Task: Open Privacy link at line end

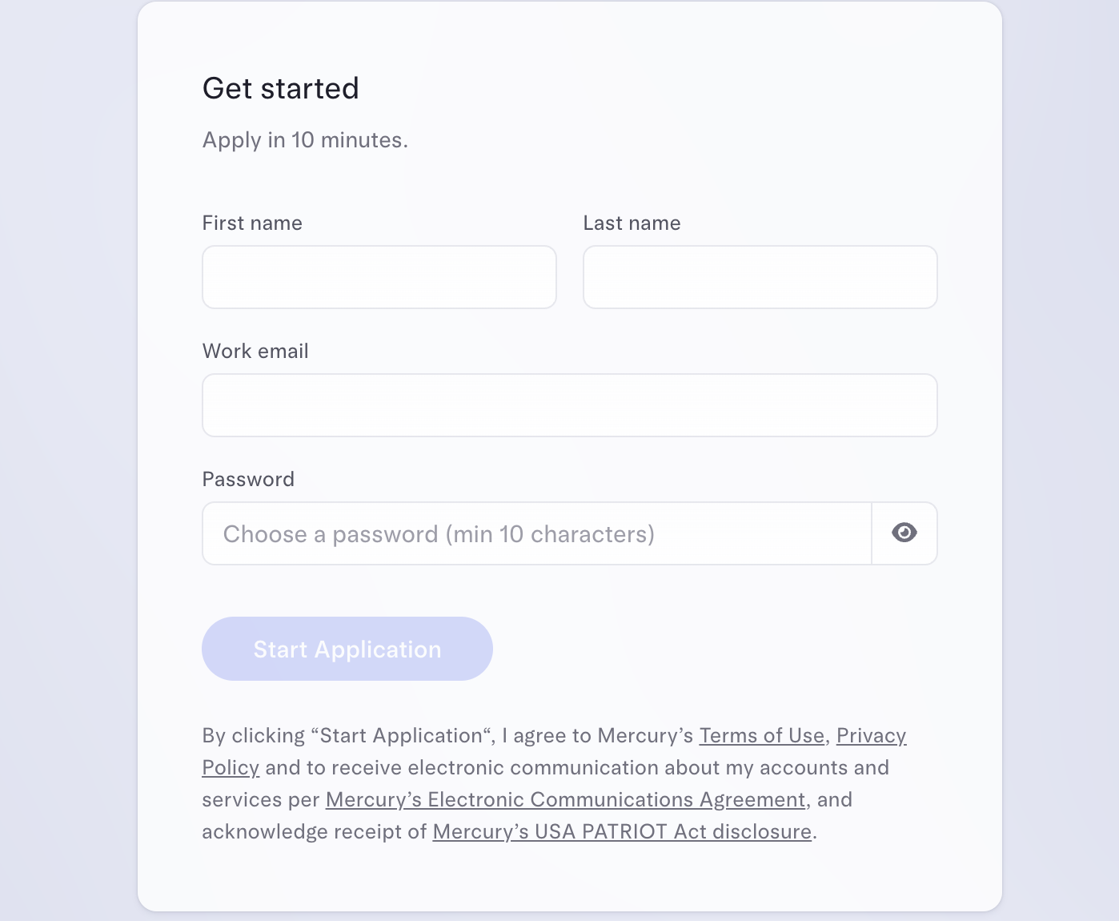Action: coord(872,735)
